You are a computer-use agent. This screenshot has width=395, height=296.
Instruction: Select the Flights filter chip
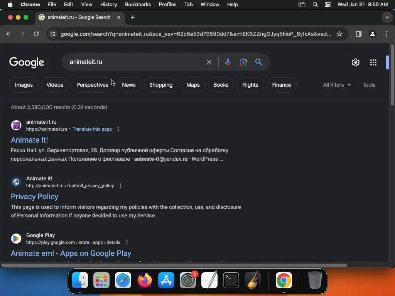click(250, 85)
